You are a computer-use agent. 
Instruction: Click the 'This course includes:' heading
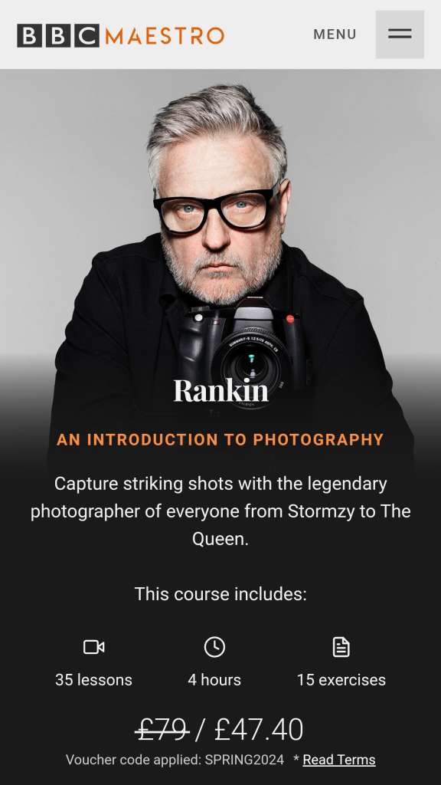(x=220, y=594)
